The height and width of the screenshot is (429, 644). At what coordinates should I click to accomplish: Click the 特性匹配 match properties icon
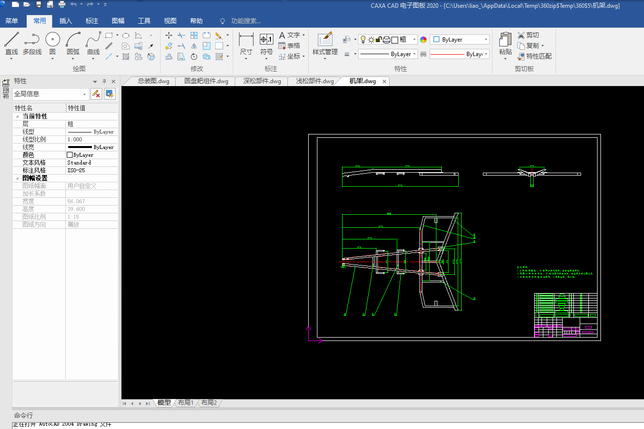[521, 56]
